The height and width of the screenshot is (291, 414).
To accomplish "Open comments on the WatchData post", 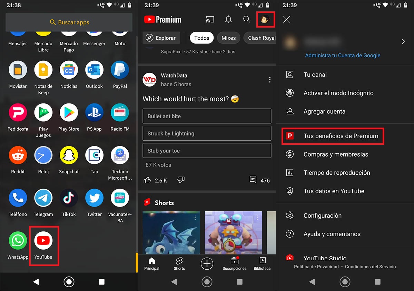I will coord(253,180).
